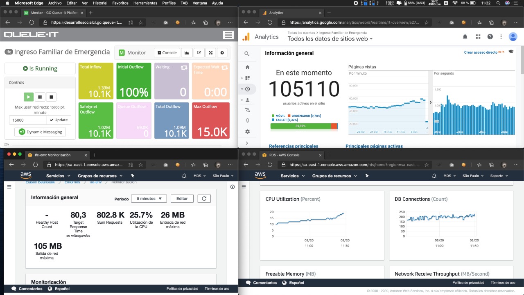Screen dimensions: 524x295
Task: Expand the Todos los datos de sitios web selector
Action: click(x=330, y=39)
